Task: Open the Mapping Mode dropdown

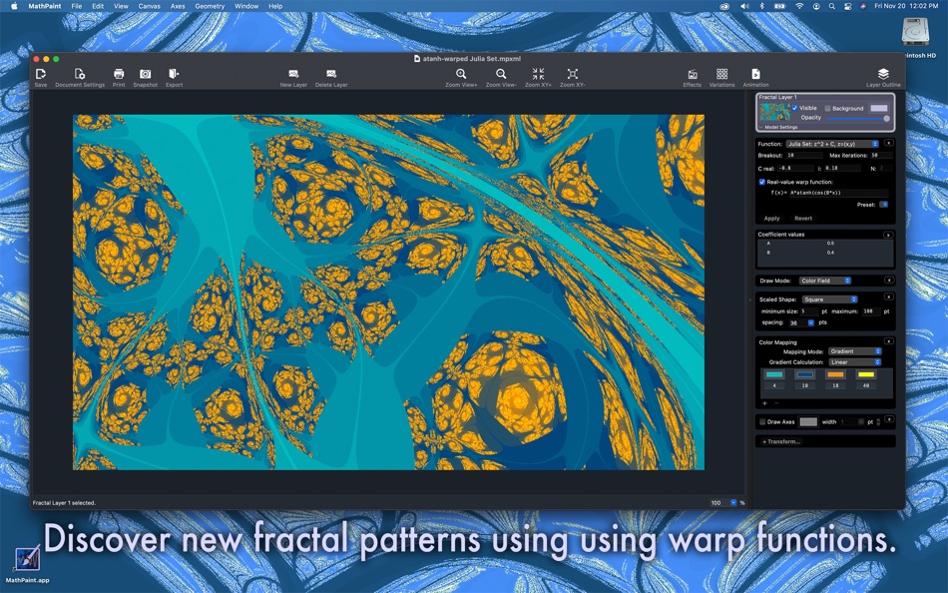Action: 855,351
